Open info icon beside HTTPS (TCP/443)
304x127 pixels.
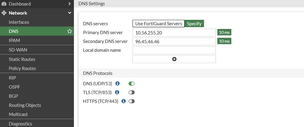pos(124,101)
